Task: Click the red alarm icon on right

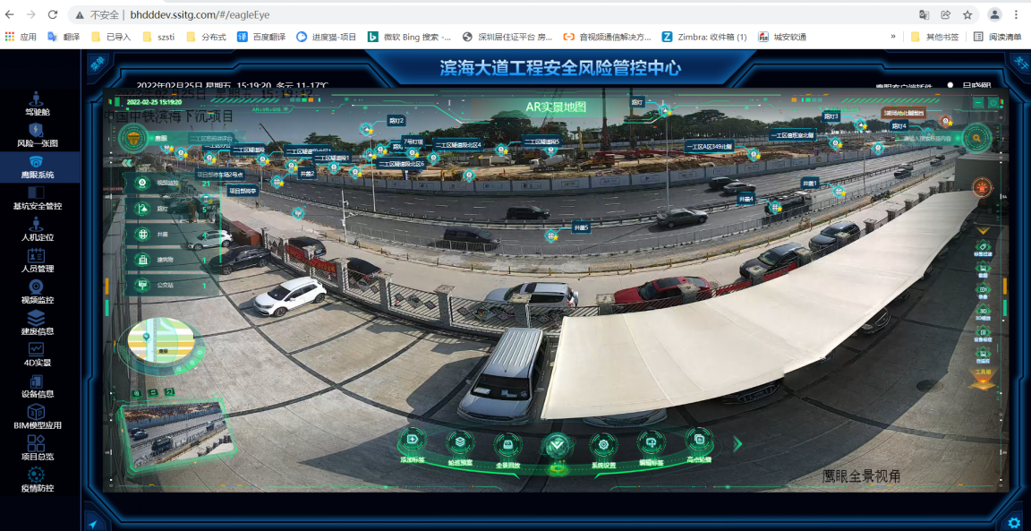Action: [983, 188]
